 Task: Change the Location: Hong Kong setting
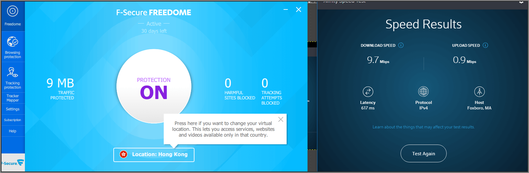pyautogui.click(x=154, y=155)
